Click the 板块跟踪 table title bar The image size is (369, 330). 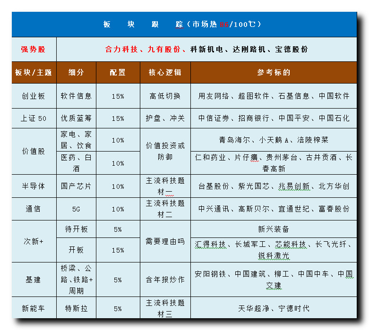[183, 25]
